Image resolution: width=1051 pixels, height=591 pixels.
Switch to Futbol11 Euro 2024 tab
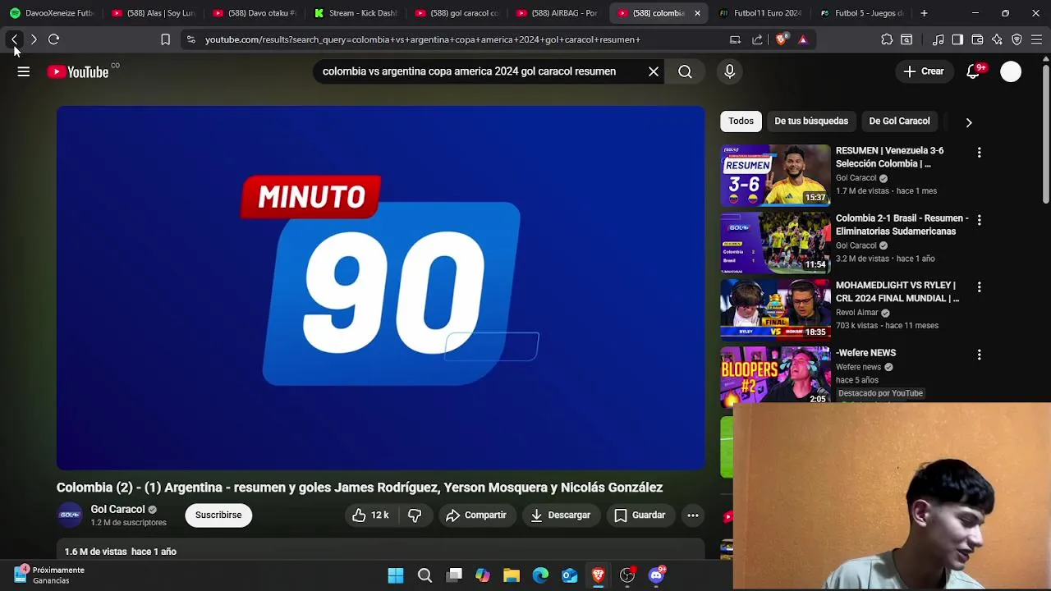760,13
